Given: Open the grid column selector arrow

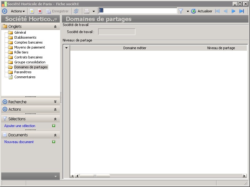Looking at the screenshot, I should click(67, 48).
